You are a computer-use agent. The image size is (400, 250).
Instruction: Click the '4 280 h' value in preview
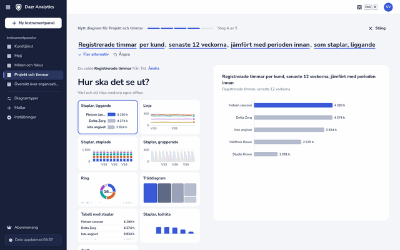(339, 106)
